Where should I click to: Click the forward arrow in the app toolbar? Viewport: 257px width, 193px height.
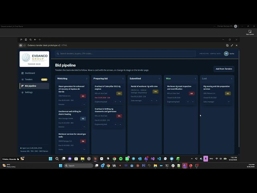tap(39, 39)
